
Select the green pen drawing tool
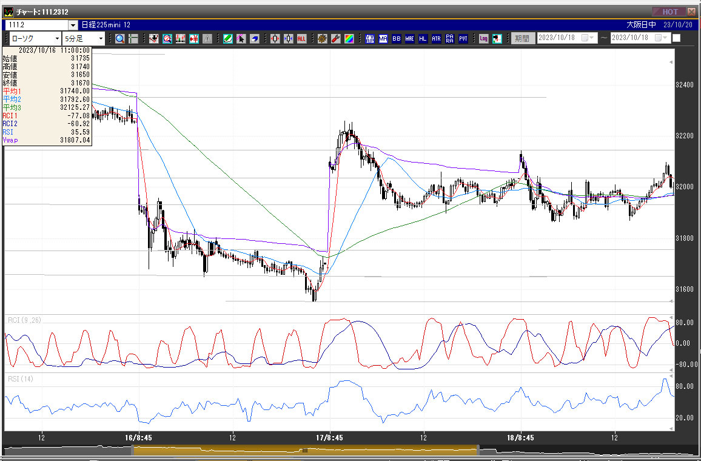pos(228,39)
